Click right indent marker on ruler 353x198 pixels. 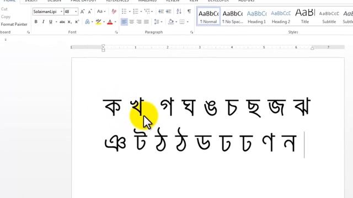coord(312,48)
